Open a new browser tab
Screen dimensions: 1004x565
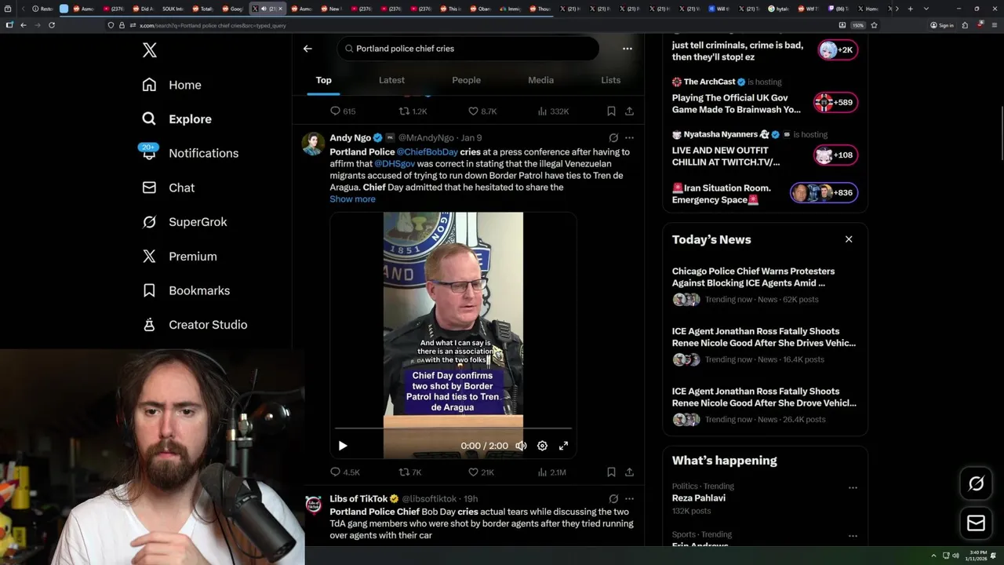tap(910, 9)
